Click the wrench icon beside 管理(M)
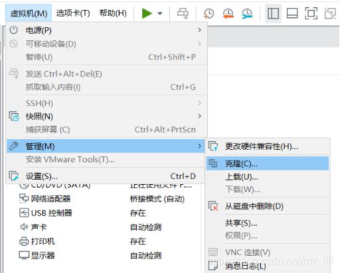The image size is (340, 273). [x=13, y=146]
